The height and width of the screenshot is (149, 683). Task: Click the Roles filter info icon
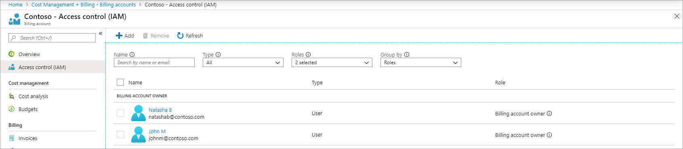click(x=308, y=55)
